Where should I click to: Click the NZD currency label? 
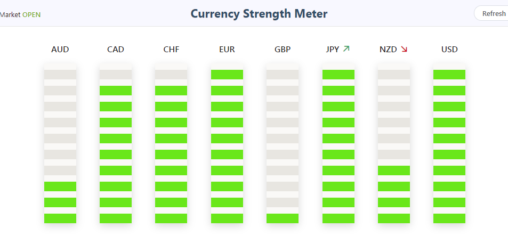point(388,50)
